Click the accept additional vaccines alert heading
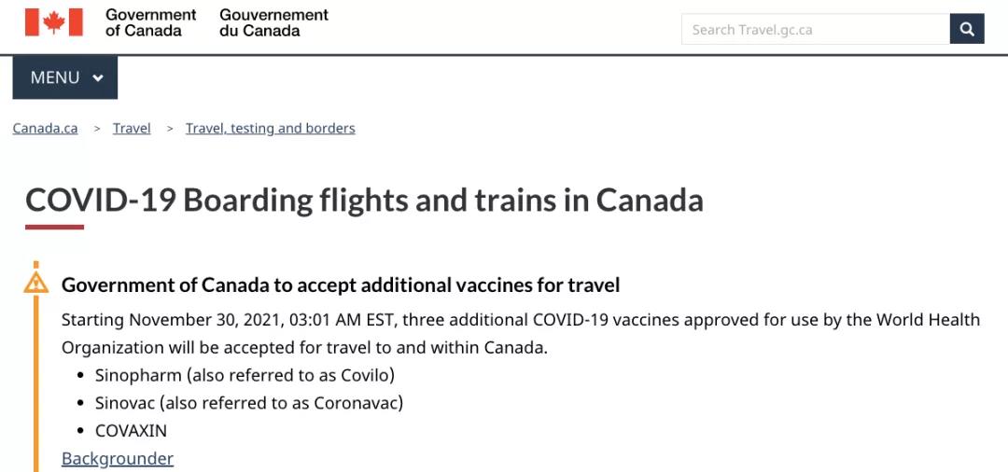The image size is (1008, 472). pos(341,285)
